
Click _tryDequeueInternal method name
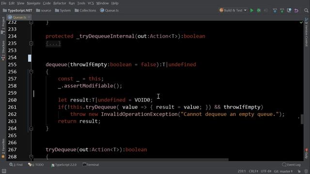click(x=105, y=36)
